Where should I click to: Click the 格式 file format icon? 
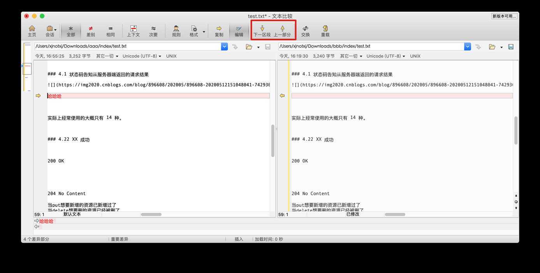(x=194, y=28)
